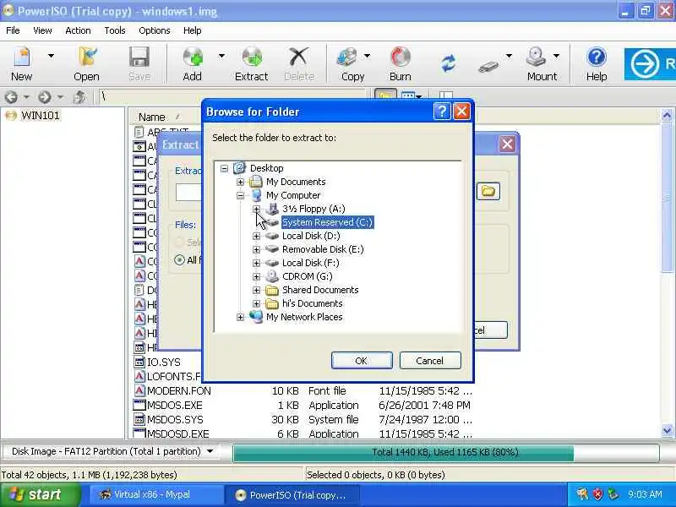Screen dimensions: 676x507
Task: Collapse the Desktop tree node
Action: 224,168
